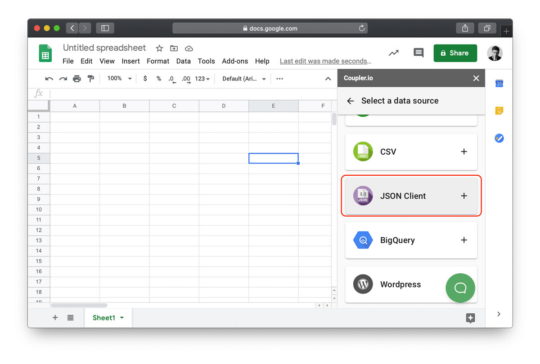Open the Last edit was made link
Image resolution: width=540 pixels, height=364 pixels.
click(325, 61)
